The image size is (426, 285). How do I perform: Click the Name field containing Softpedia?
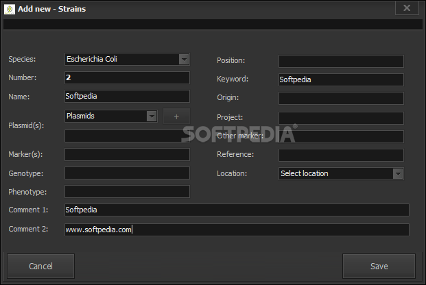(127, 96)
